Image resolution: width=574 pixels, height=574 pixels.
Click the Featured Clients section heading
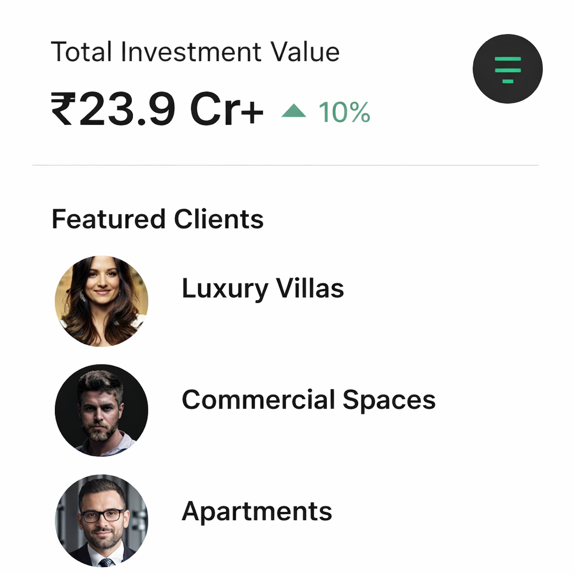coord(158,219)
